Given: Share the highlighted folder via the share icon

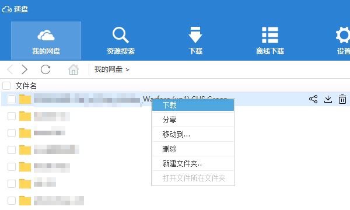Looking at the screenshot, I should pos(313,99).
